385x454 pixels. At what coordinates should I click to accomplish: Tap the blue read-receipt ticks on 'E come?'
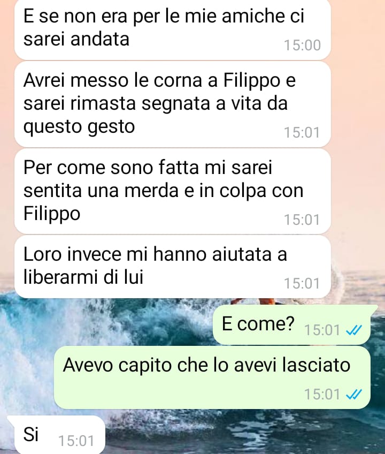[354, 330]
